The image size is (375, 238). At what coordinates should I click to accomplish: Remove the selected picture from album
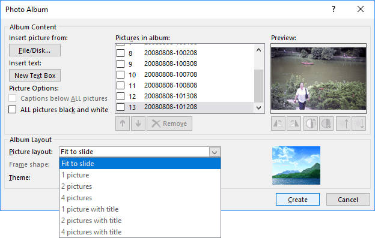coord(169,123)
